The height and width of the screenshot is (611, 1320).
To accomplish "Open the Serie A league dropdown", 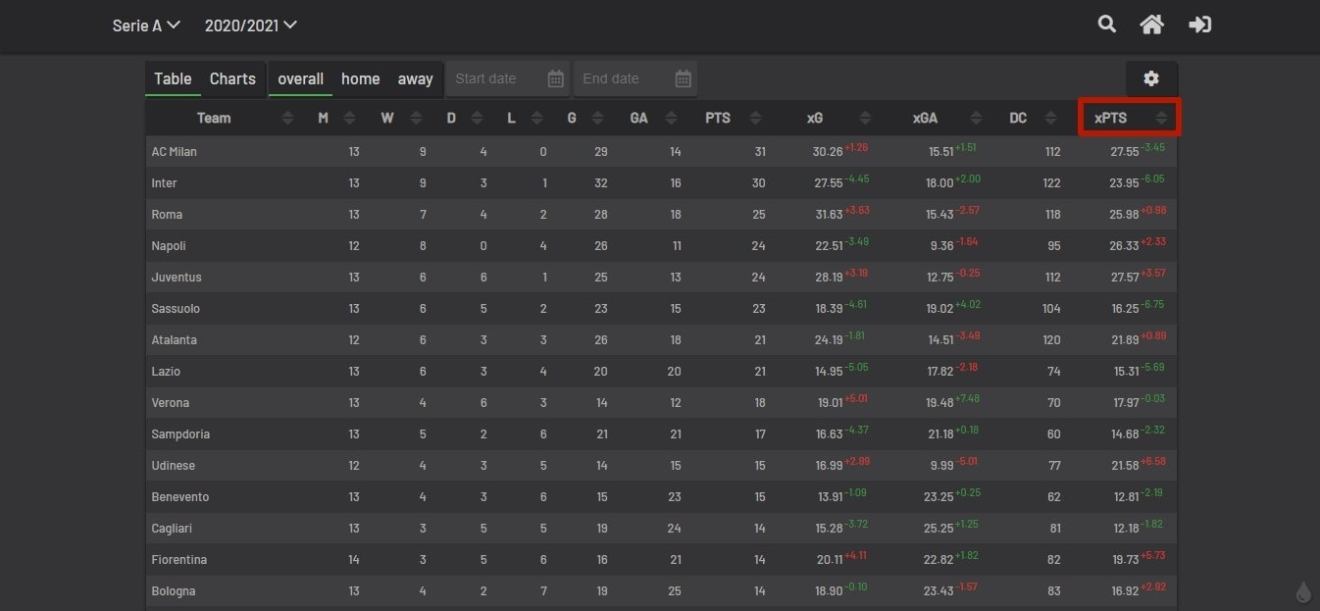I will [146, 25].
